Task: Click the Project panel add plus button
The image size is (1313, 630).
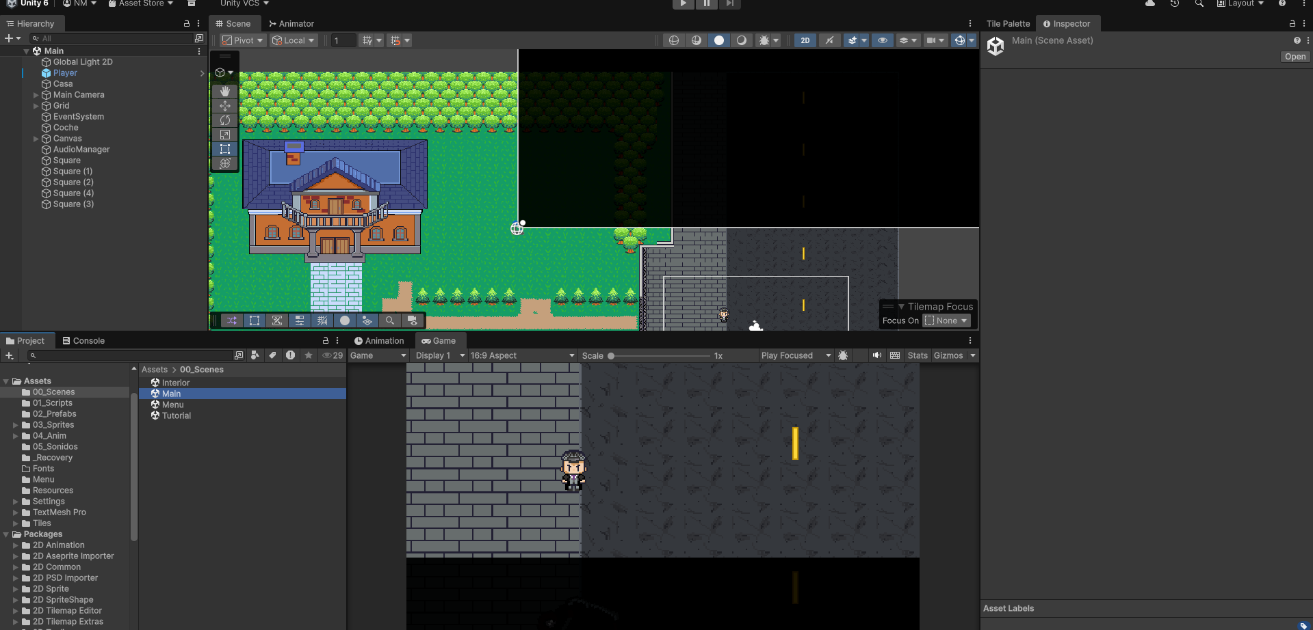Action: 10,355
